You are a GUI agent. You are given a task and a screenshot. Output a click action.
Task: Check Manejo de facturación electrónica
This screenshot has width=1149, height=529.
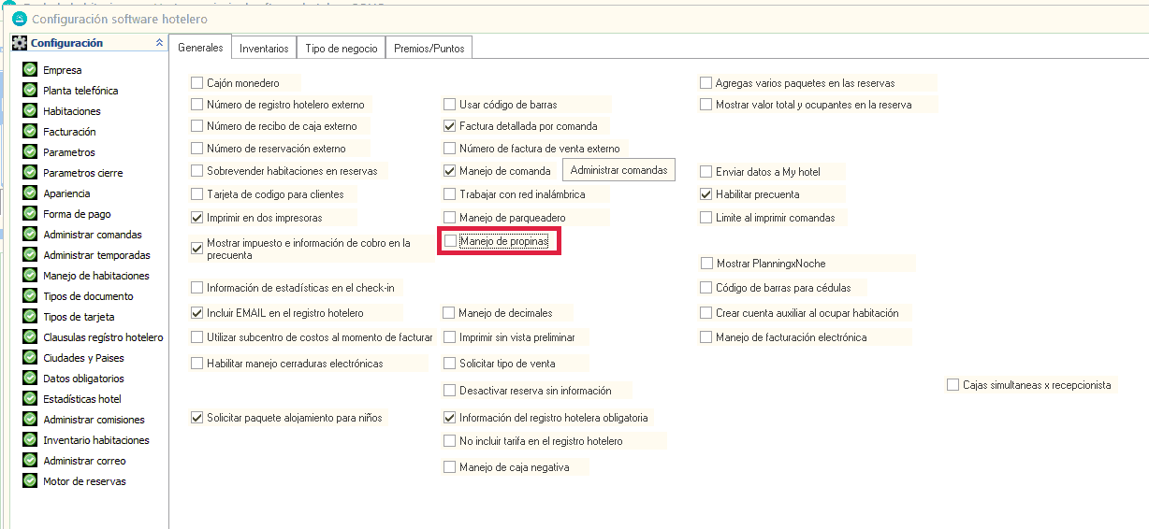[707, 337]
